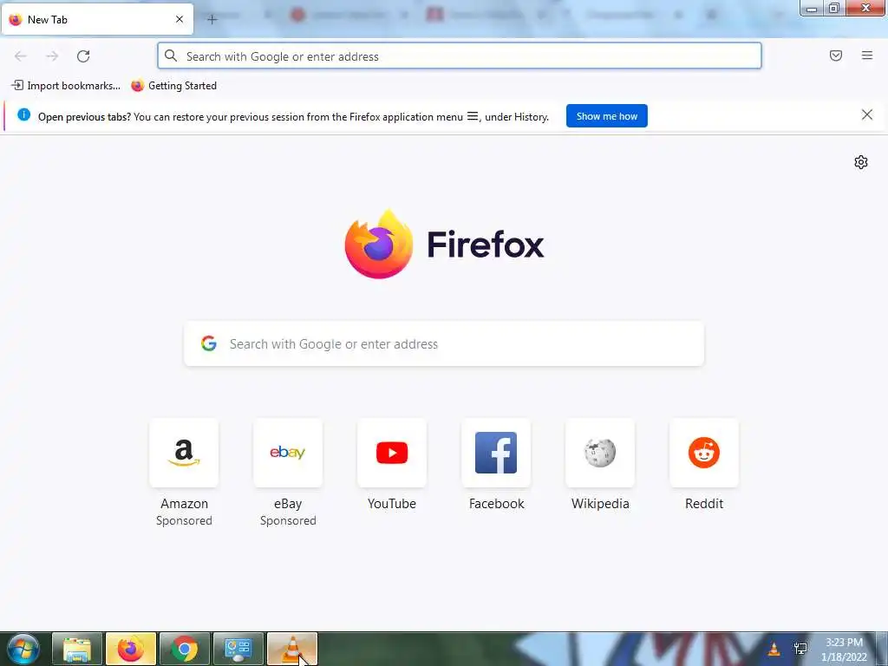
Task: Dismiss the previous tabs notification bar
Action: coord(867,115)
